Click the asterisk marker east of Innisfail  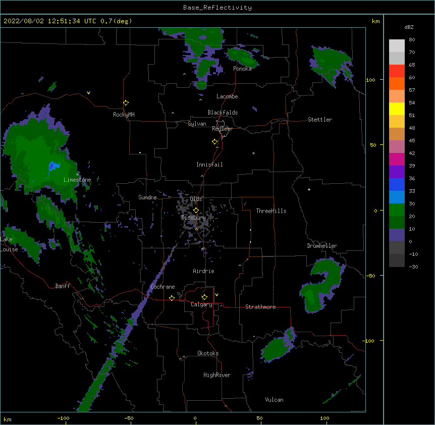click(x=253, y=153)
